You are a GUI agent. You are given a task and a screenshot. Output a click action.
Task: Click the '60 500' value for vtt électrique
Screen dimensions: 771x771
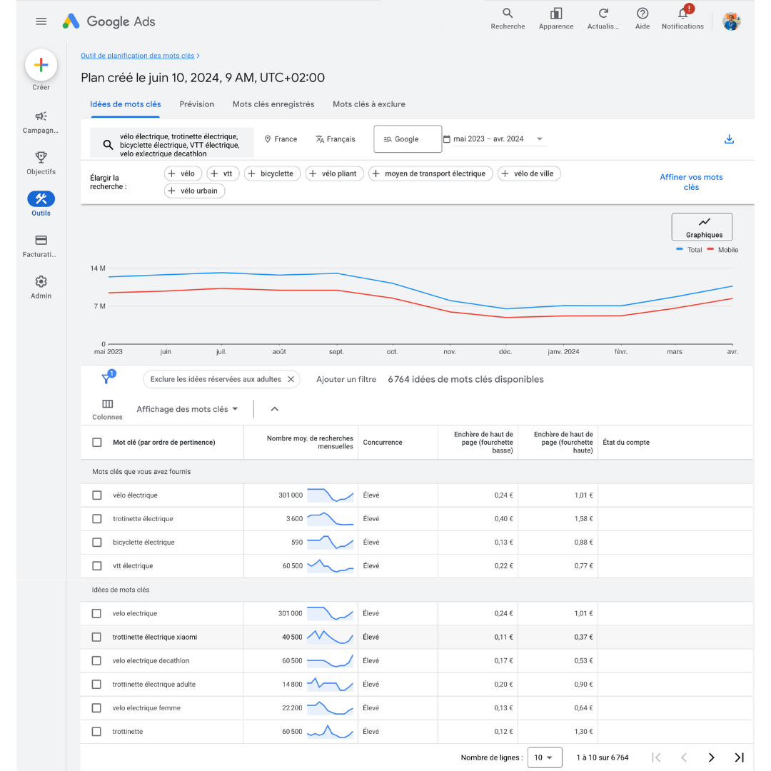pos(293,566)
